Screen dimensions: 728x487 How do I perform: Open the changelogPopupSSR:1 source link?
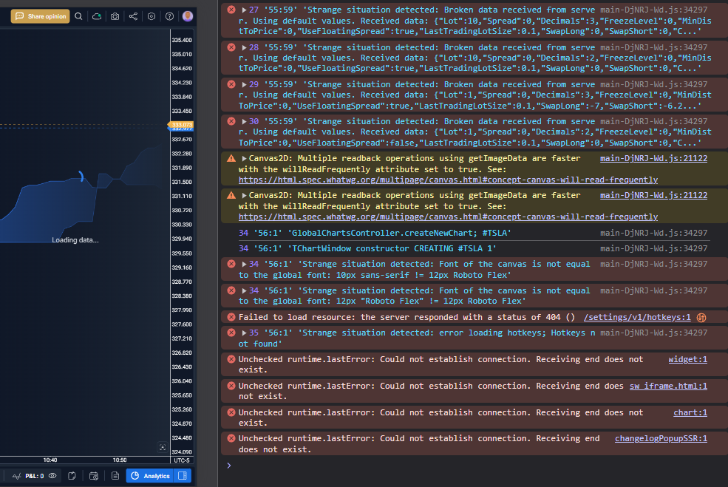(661, 438)
